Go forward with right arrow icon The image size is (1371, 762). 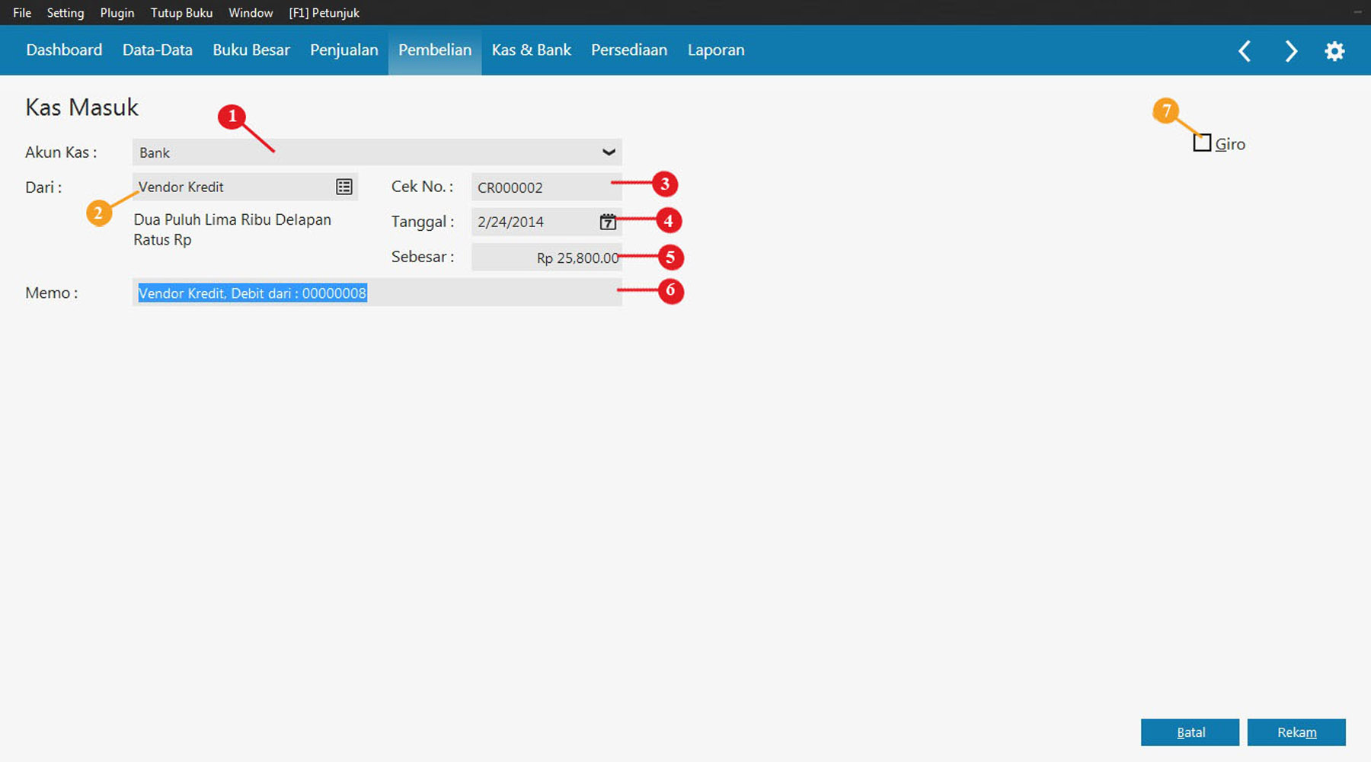1290,51
